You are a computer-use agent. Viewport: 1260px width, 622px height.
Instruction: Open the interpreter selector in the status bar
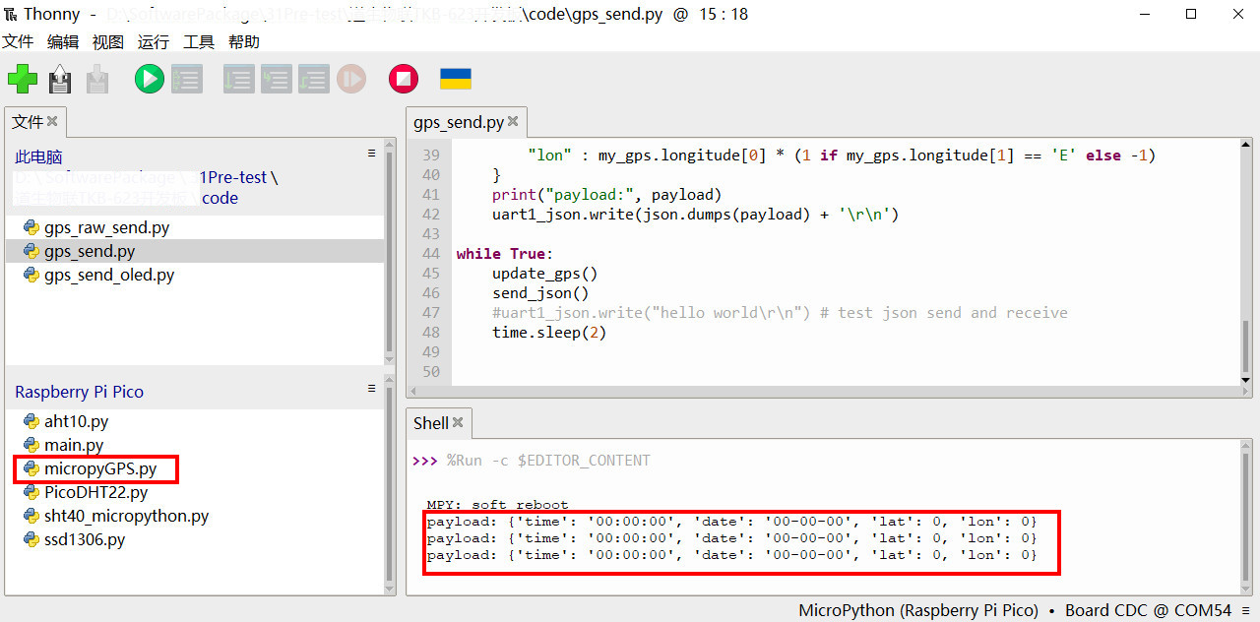click(x=1244, y=609)
